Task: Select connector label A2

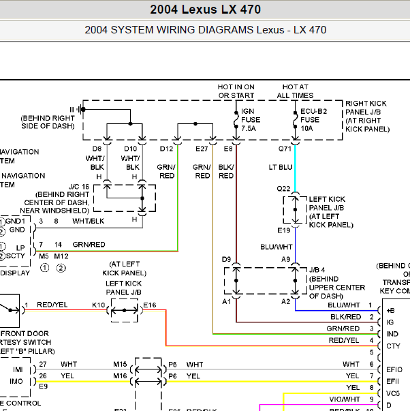Action: 285,302
